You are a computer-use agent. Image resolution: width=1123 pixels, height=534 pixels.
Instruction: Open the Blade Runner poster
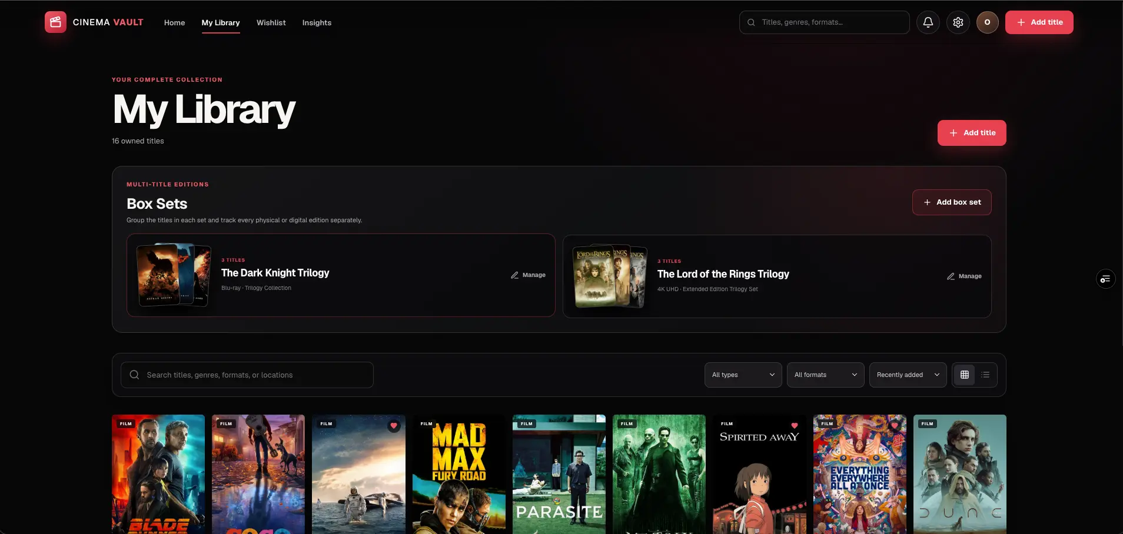pos(158,474)
